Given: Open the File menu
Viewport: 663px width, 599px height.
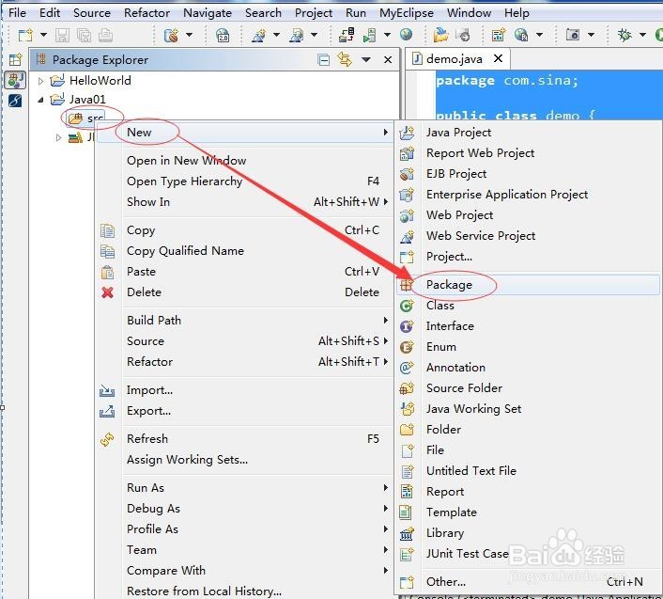Looking at the screenshot, I should [x=17, y=13].
